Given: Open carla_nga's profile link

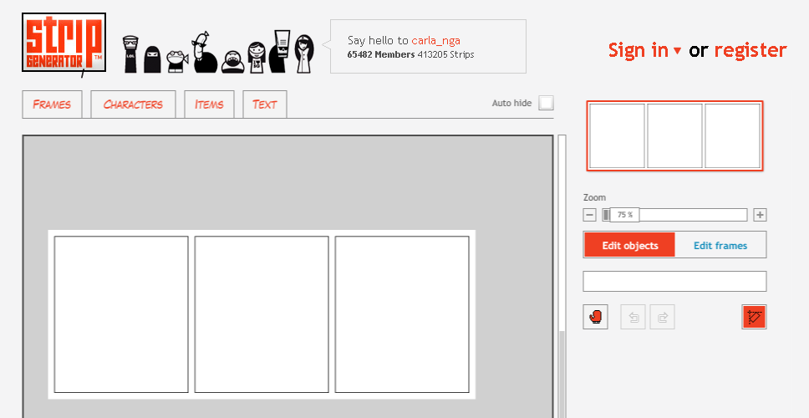Looking at the screenshot, I should click(x=436, y=40).
